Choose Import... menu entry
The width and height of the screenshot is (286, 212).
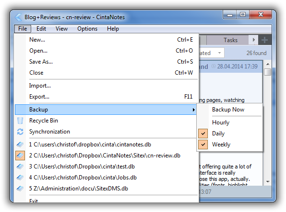[107, 86]
